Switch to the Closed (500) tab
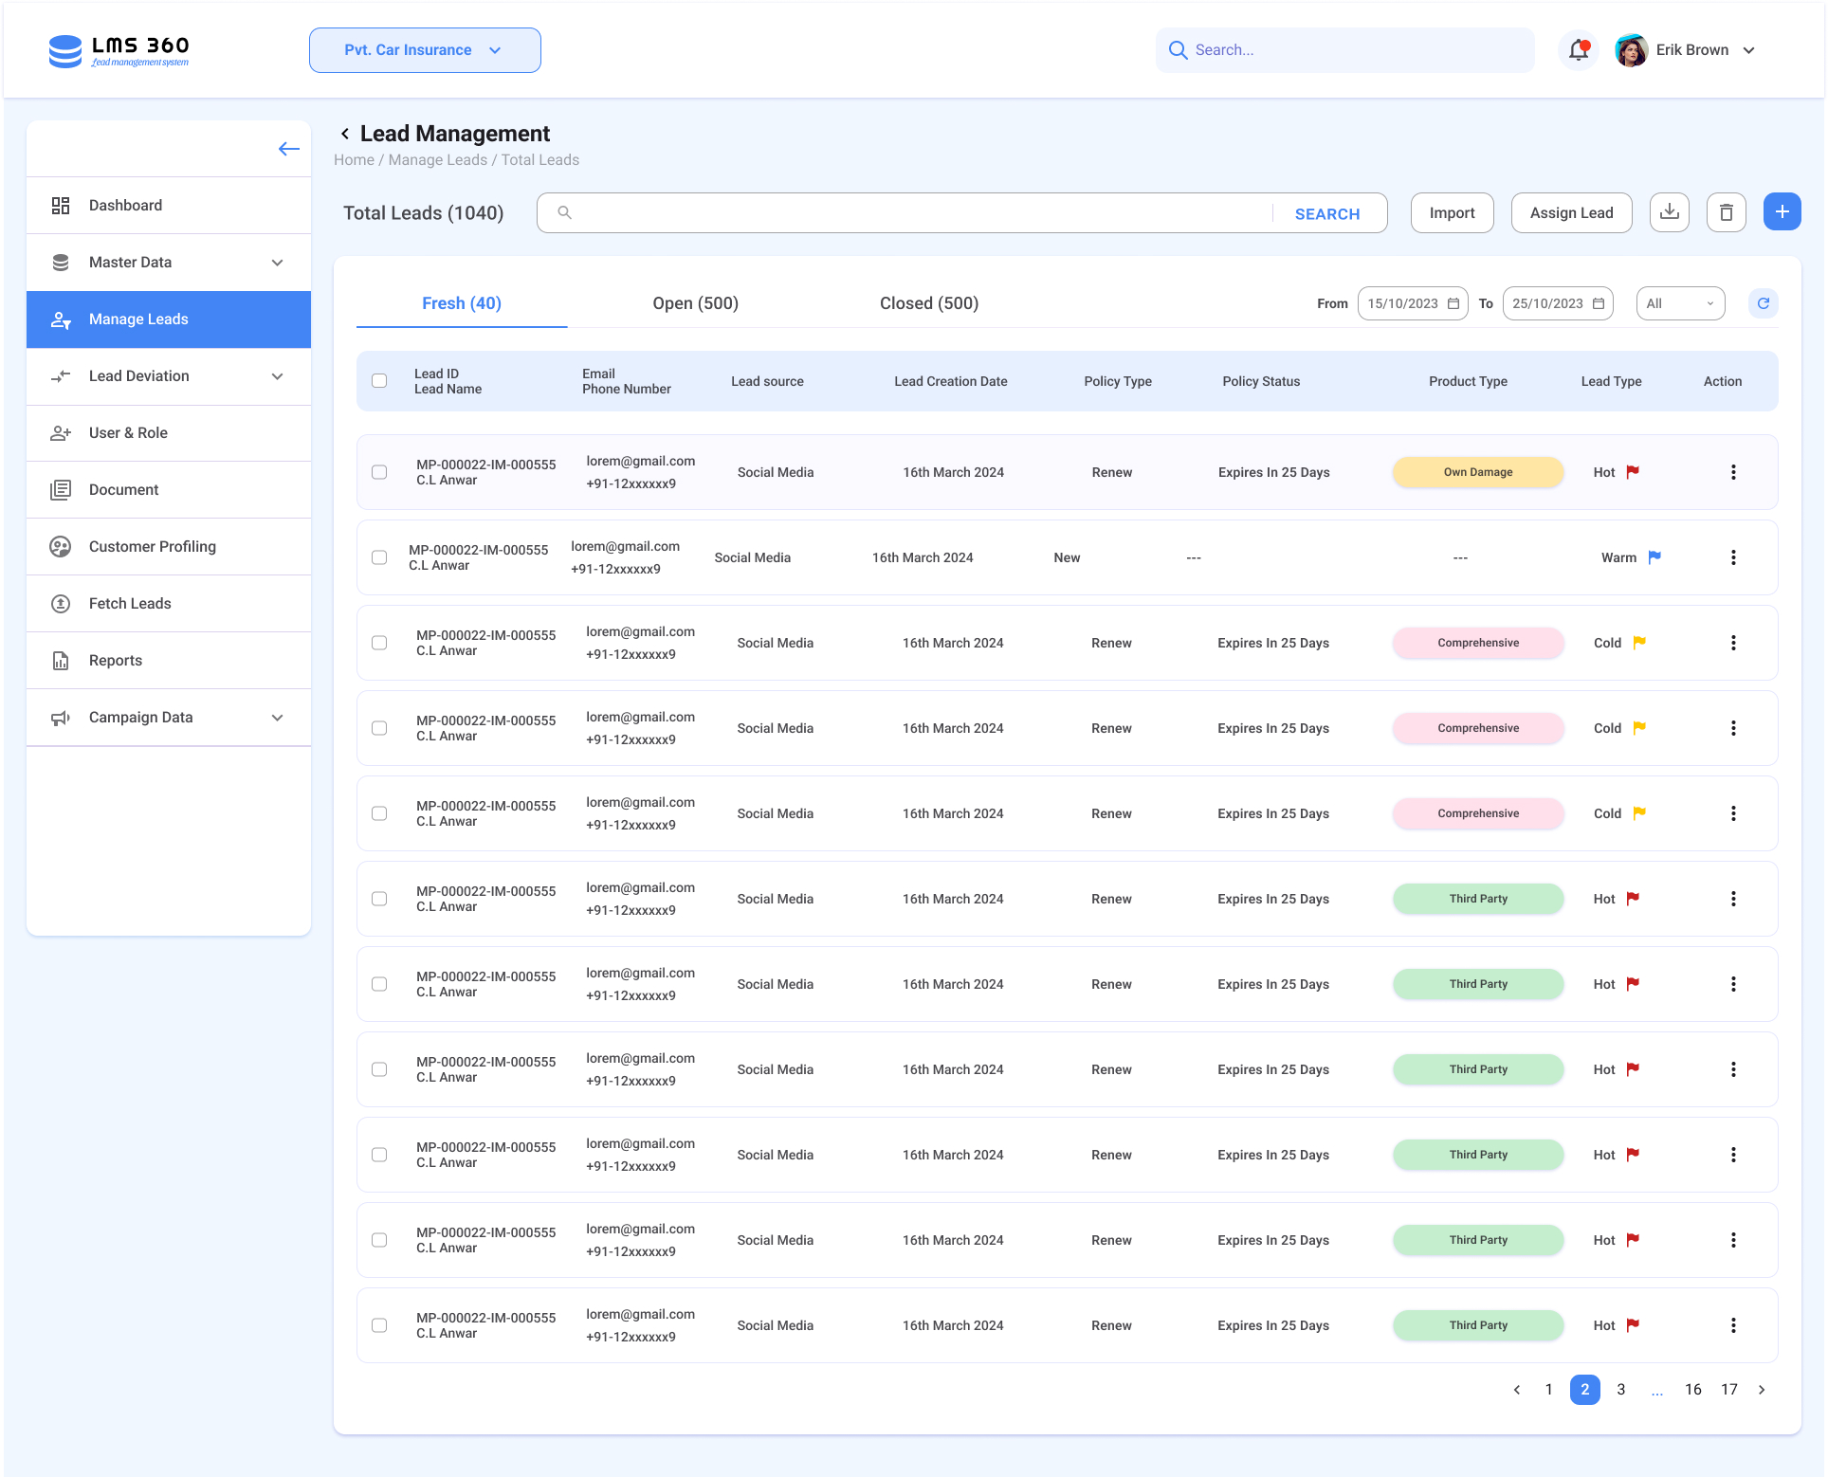The width and height of the screenshot is (1828, 1477). tap(929, 303)
